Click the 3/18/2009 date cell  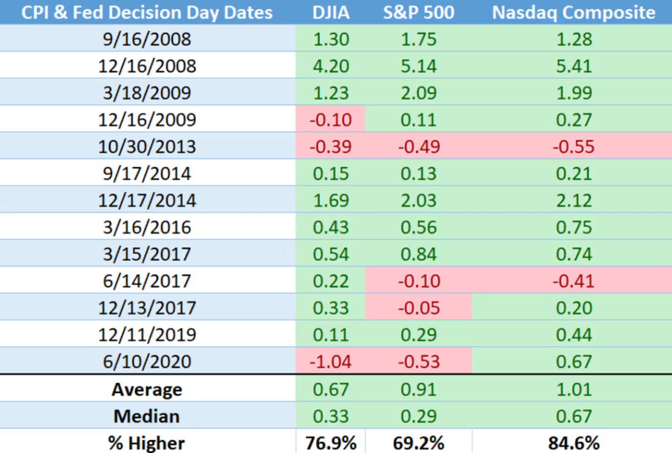[147, 93]
